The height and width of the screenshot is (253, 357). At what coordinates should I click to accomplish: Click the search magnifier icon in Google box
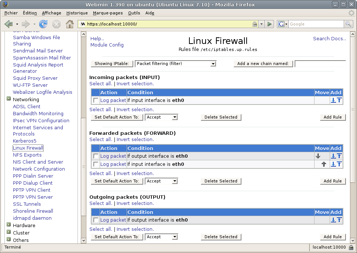click(348, 24)
